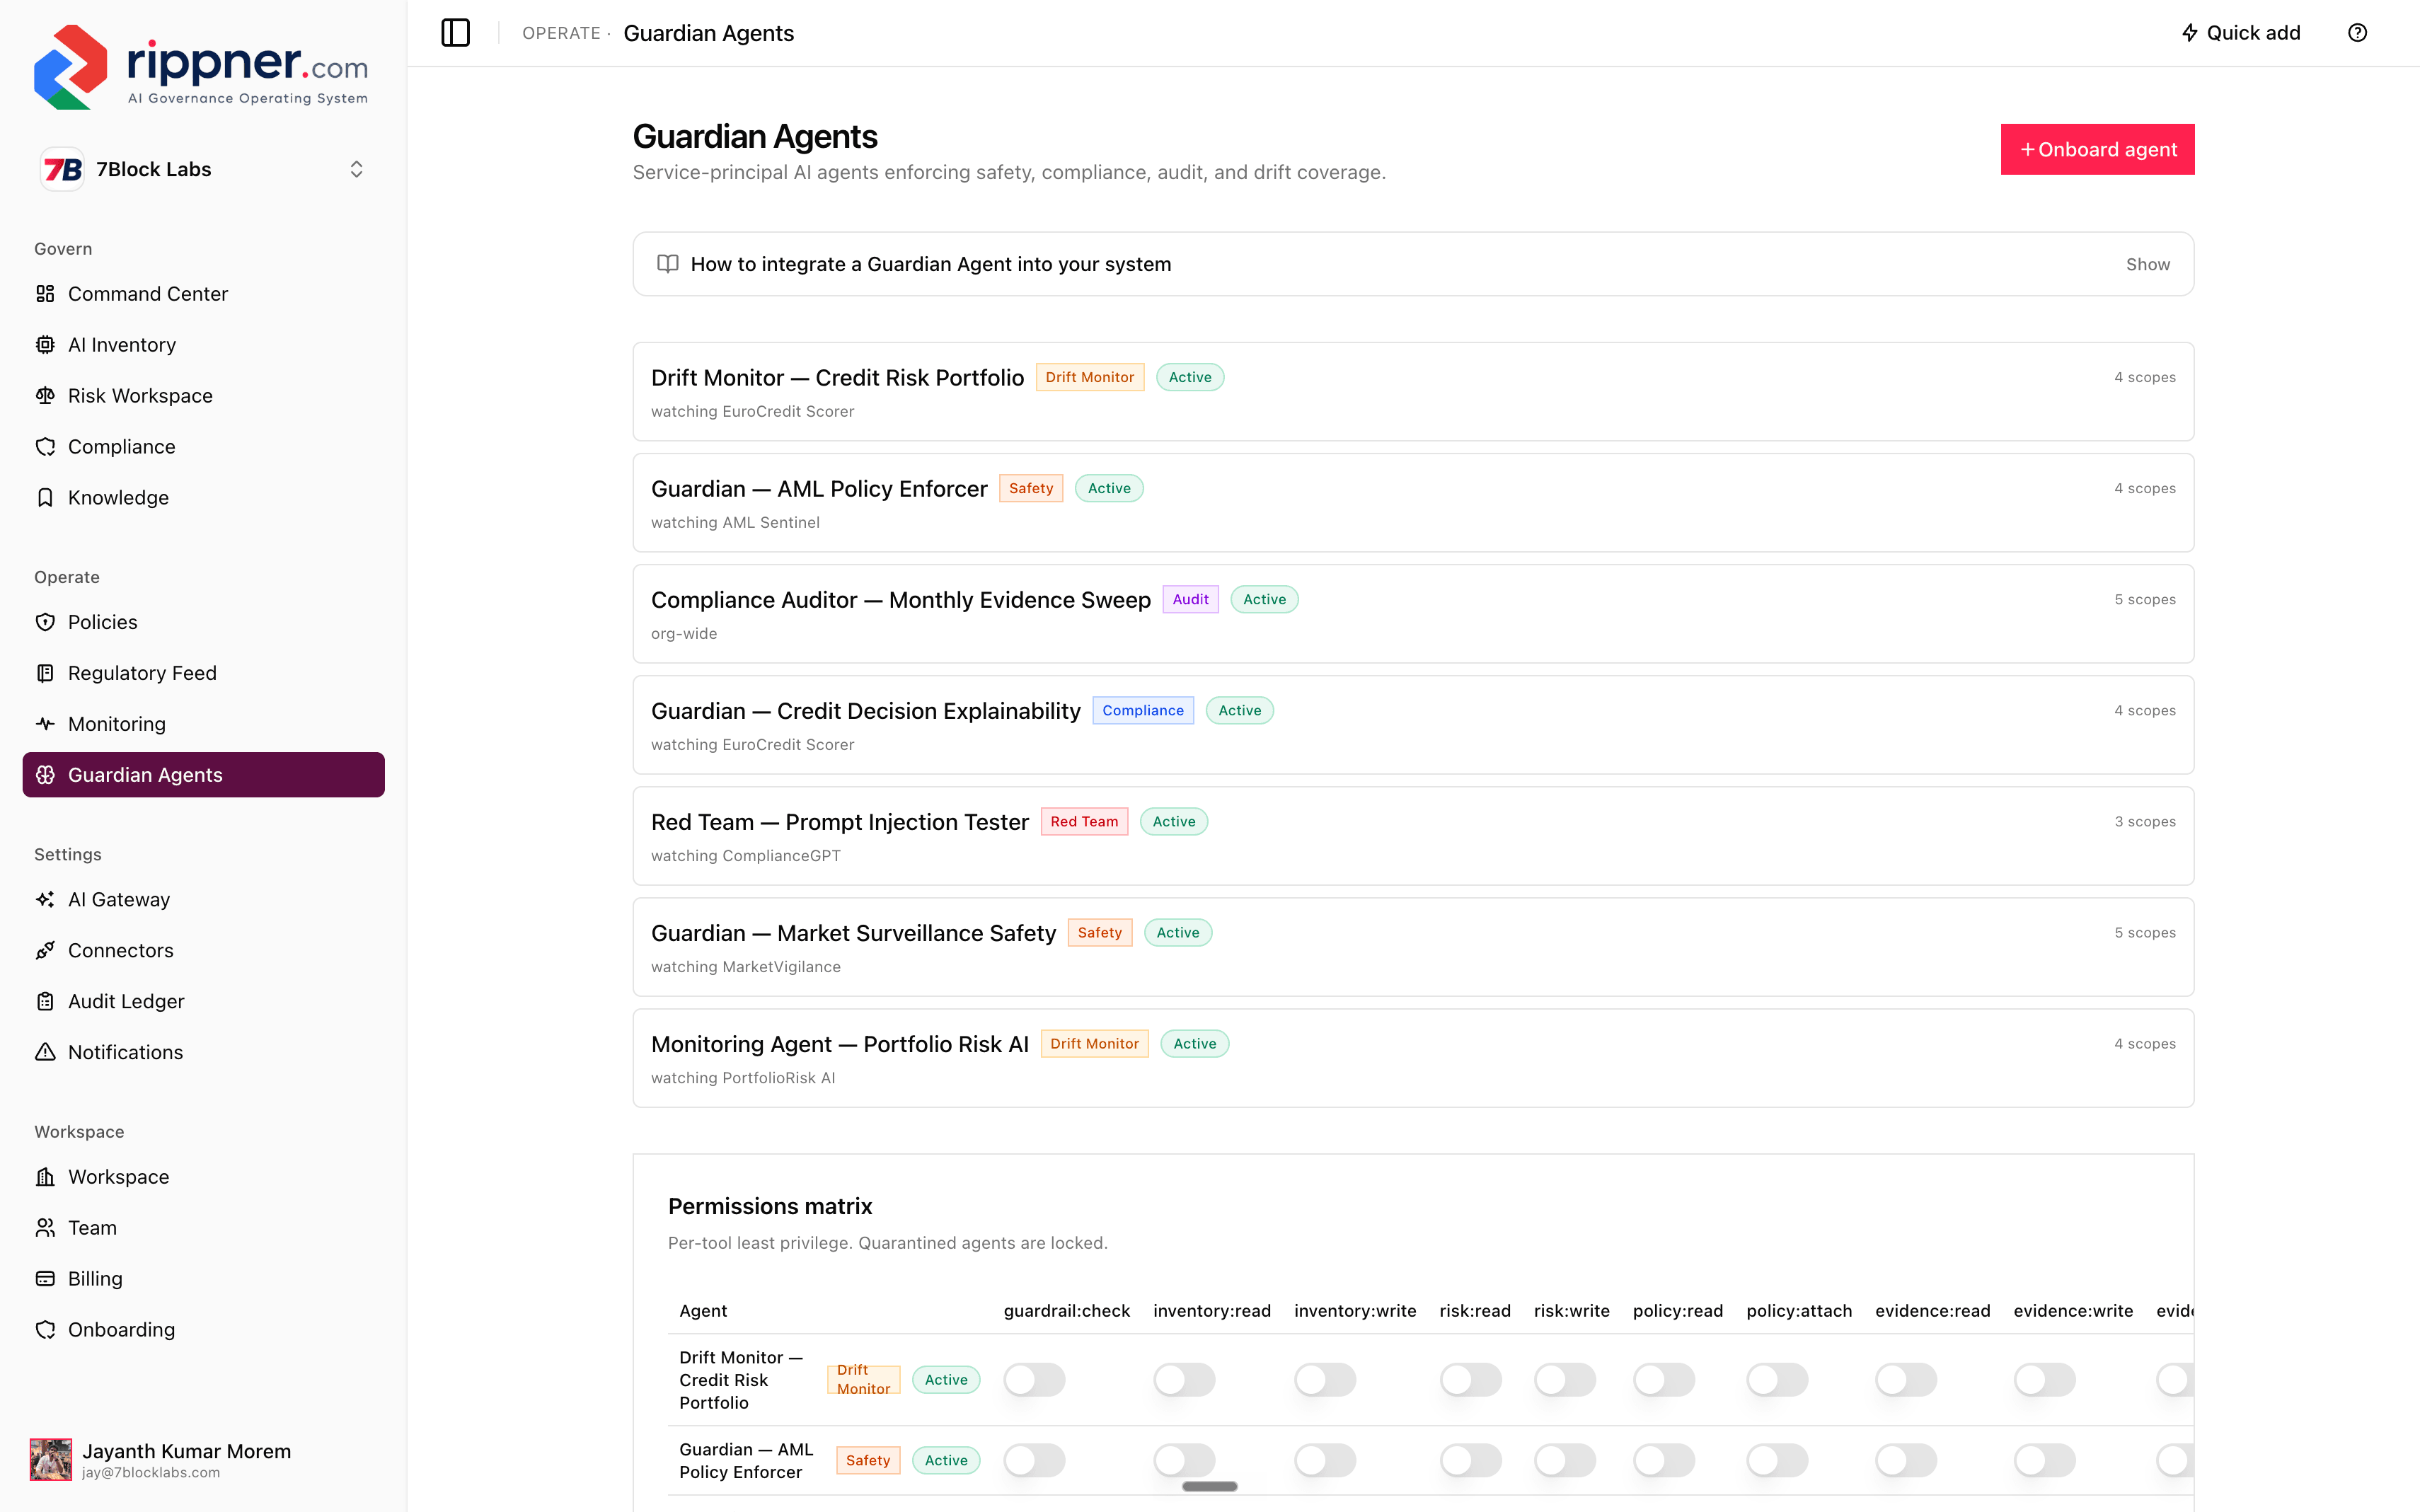The height and width of the screenshot is (1512, 2420).
Task: Click the Audit tag badge
Action: click(1190, 600)
